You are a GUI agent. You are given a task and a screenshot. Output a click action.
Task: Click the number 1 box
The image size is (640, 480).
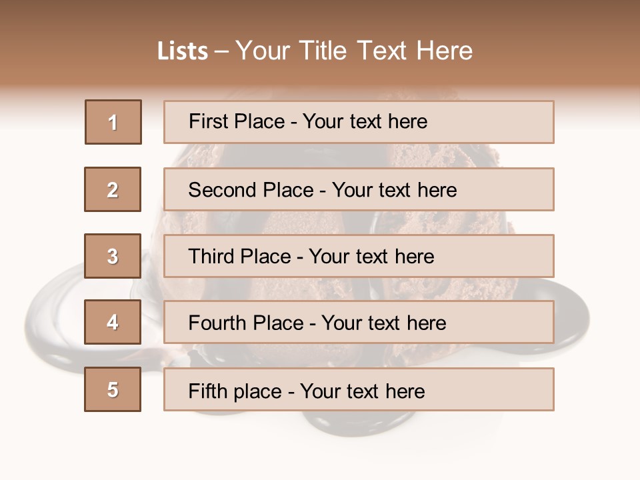pyautogui.click(x=113, y=122)
